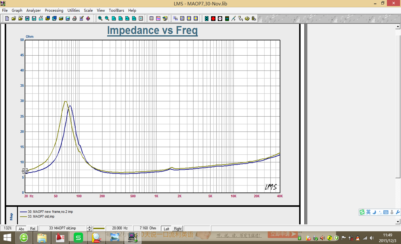Toggle the Rel cursor mode button
The image size is (401, 244).
click(x=33, y=228)
